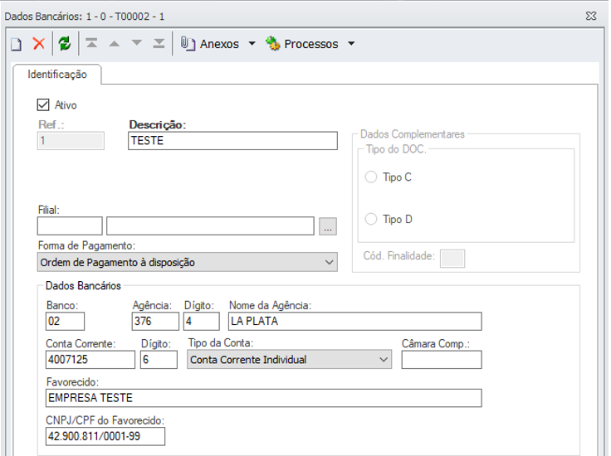611x456 pixels.
Task: Click the Agência Dígito field with 4
Action: click(x=202, y=322)
